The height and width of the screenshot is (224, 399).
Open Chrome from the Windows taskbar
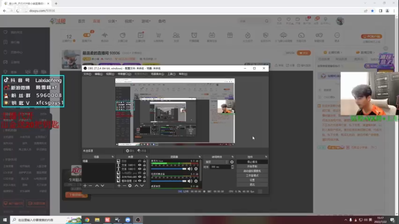point(87,220)
